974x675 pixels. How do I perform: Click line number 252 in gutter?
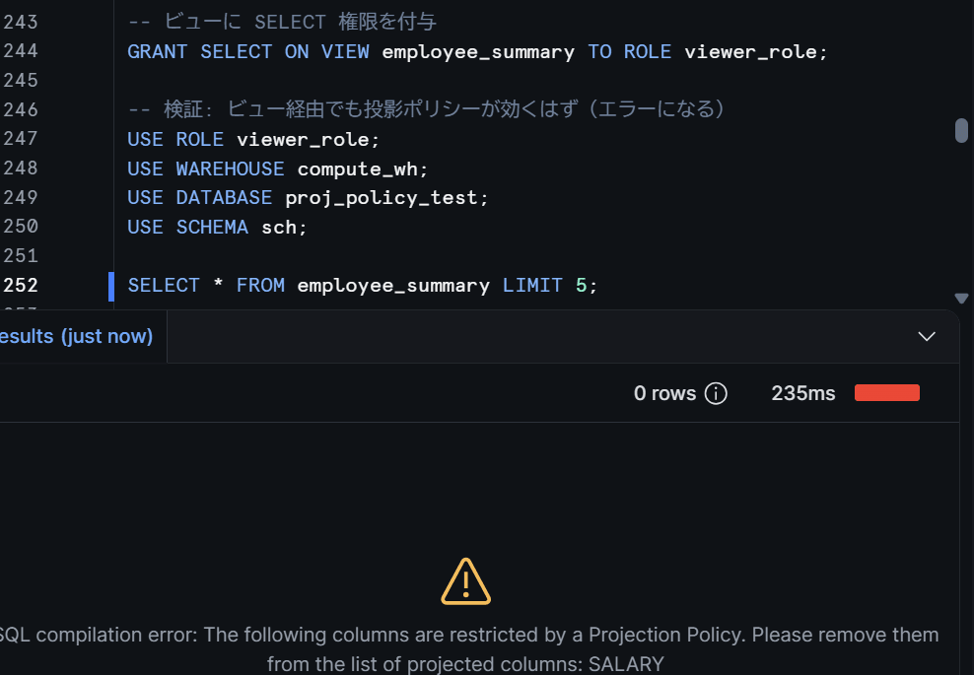click(x=21, y=285)
